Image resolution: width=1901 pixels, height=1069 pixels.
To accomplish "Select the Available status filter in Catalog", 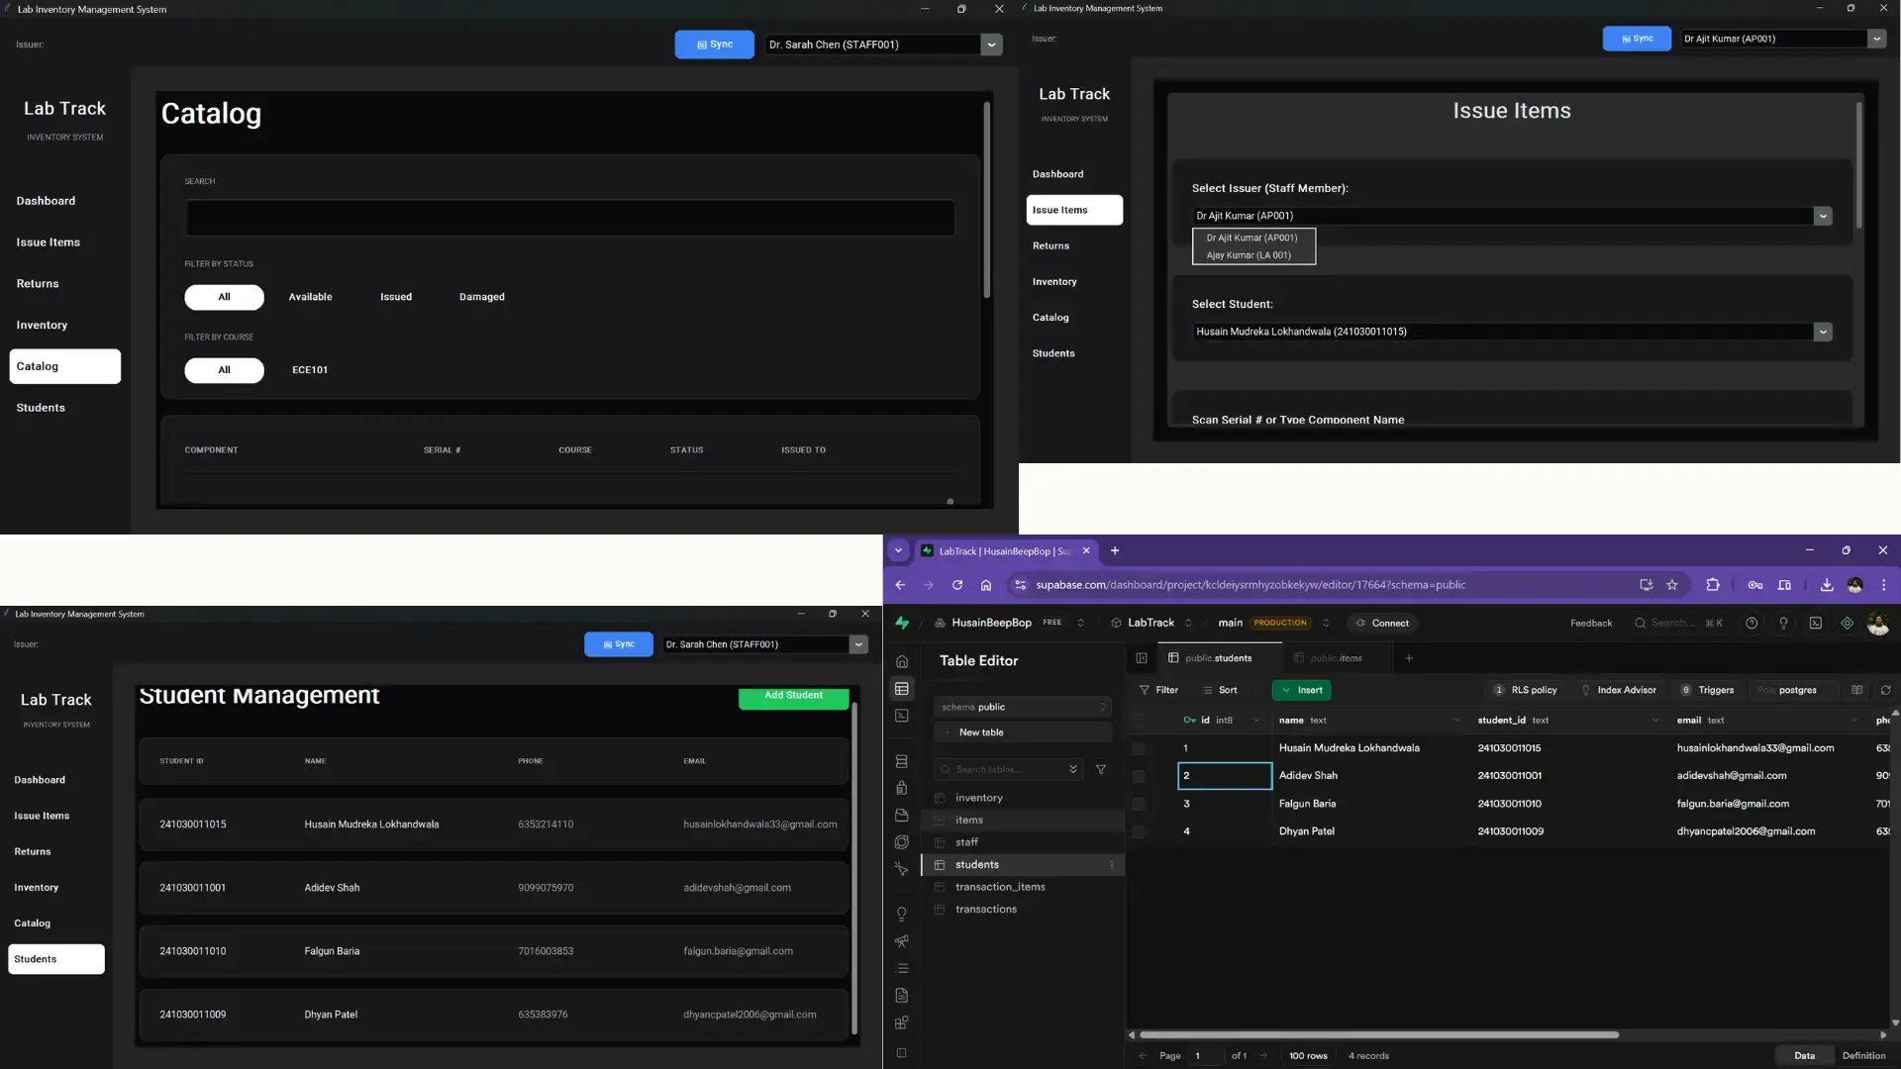I will (x=310, y=297).
